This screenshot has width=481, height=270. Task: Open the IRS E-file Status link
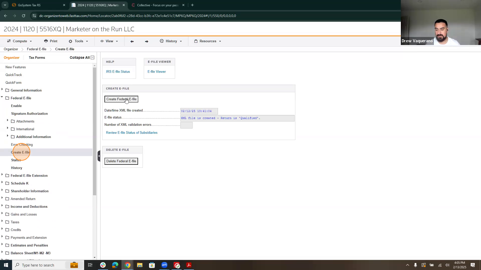118,72
